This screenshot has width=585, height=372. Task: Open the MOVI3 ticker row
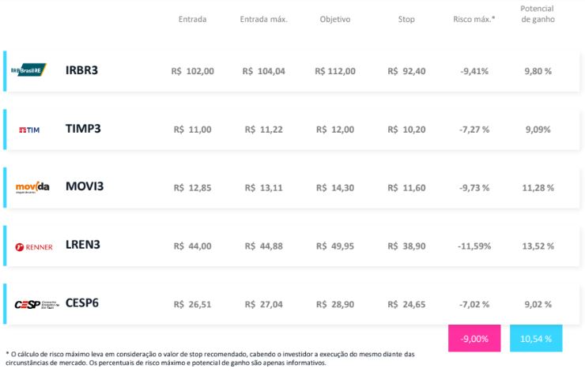pos(292,187)
